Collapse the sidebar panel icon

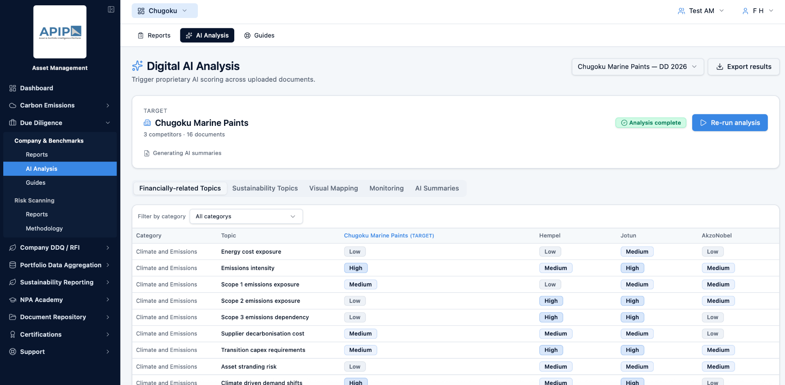[111, 9]
